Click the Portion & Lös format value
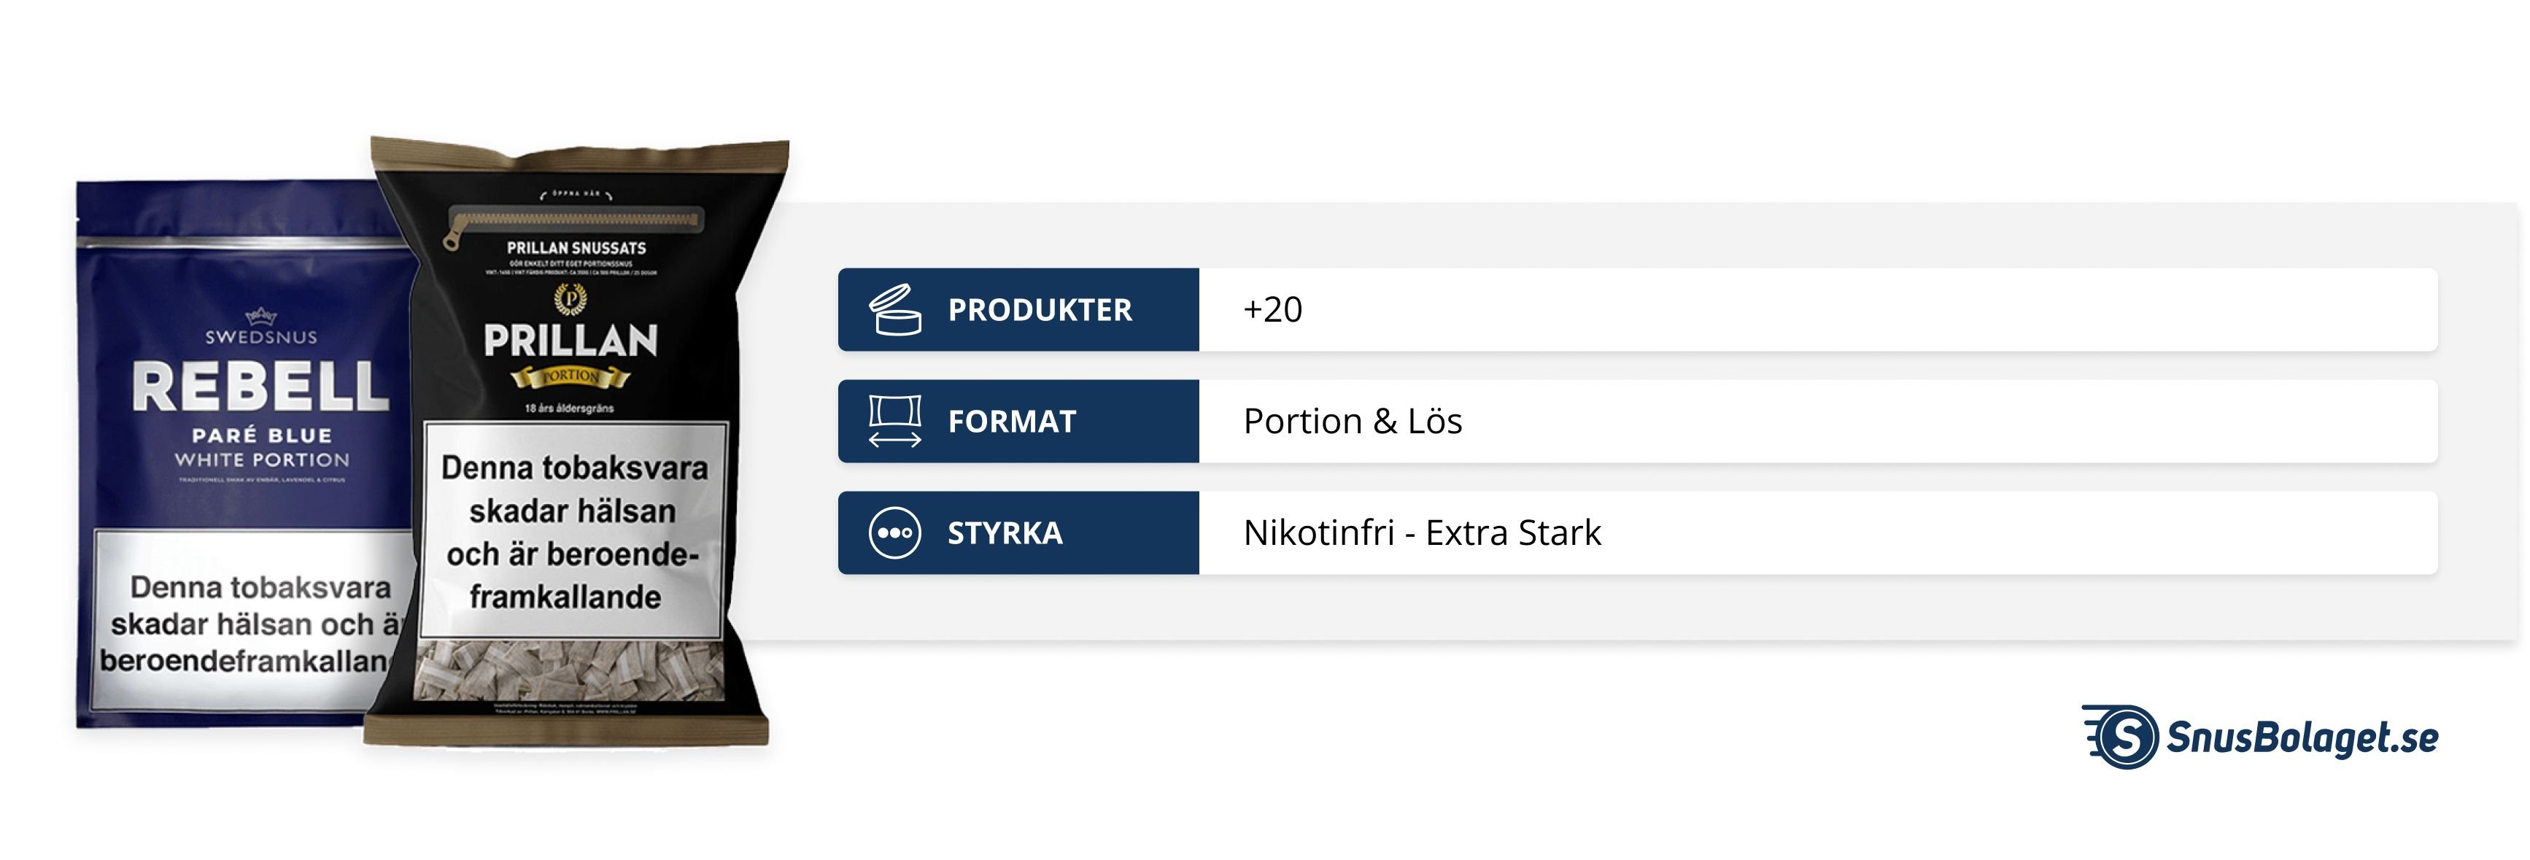Viewport: 2530px width, 860px height. 1353,422
